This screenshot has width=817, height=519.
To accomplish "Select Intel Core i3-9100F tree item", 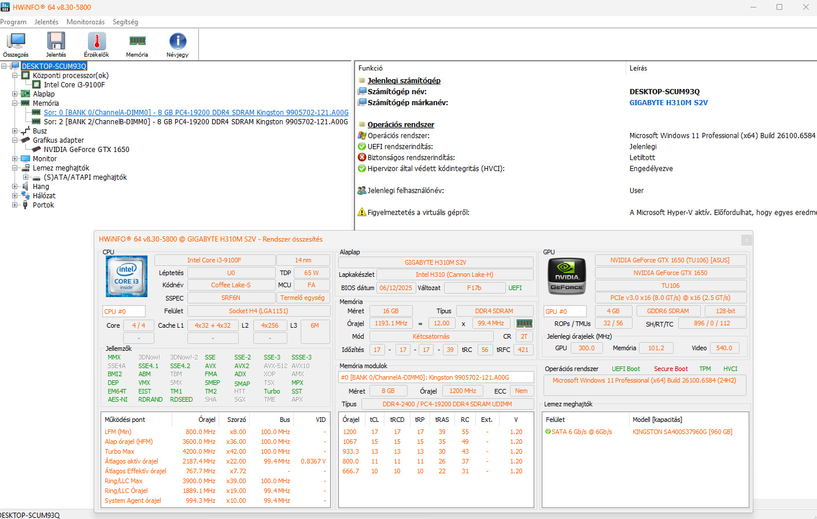I will tap(74, 84).
